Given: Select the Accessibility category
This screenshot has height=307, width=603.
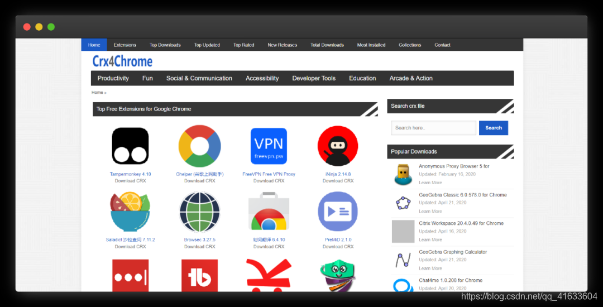Looking at the screenshot, I should [262, 78].
